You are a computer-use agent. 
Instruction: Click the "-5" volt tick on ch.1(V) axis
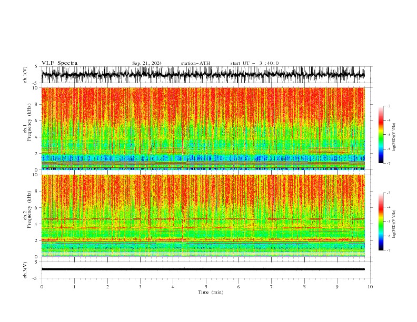click(35, 83)
